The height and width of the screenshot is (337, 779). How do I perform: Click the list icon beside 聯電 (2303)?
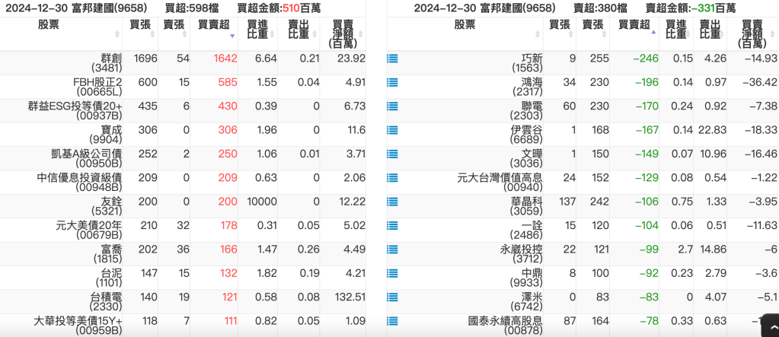click(392, 107)
